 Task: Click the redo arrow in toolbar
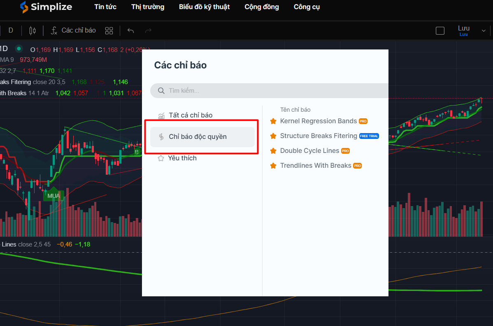point(148,30)
